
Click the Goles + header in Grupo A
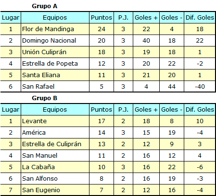[x=146, y=18]
